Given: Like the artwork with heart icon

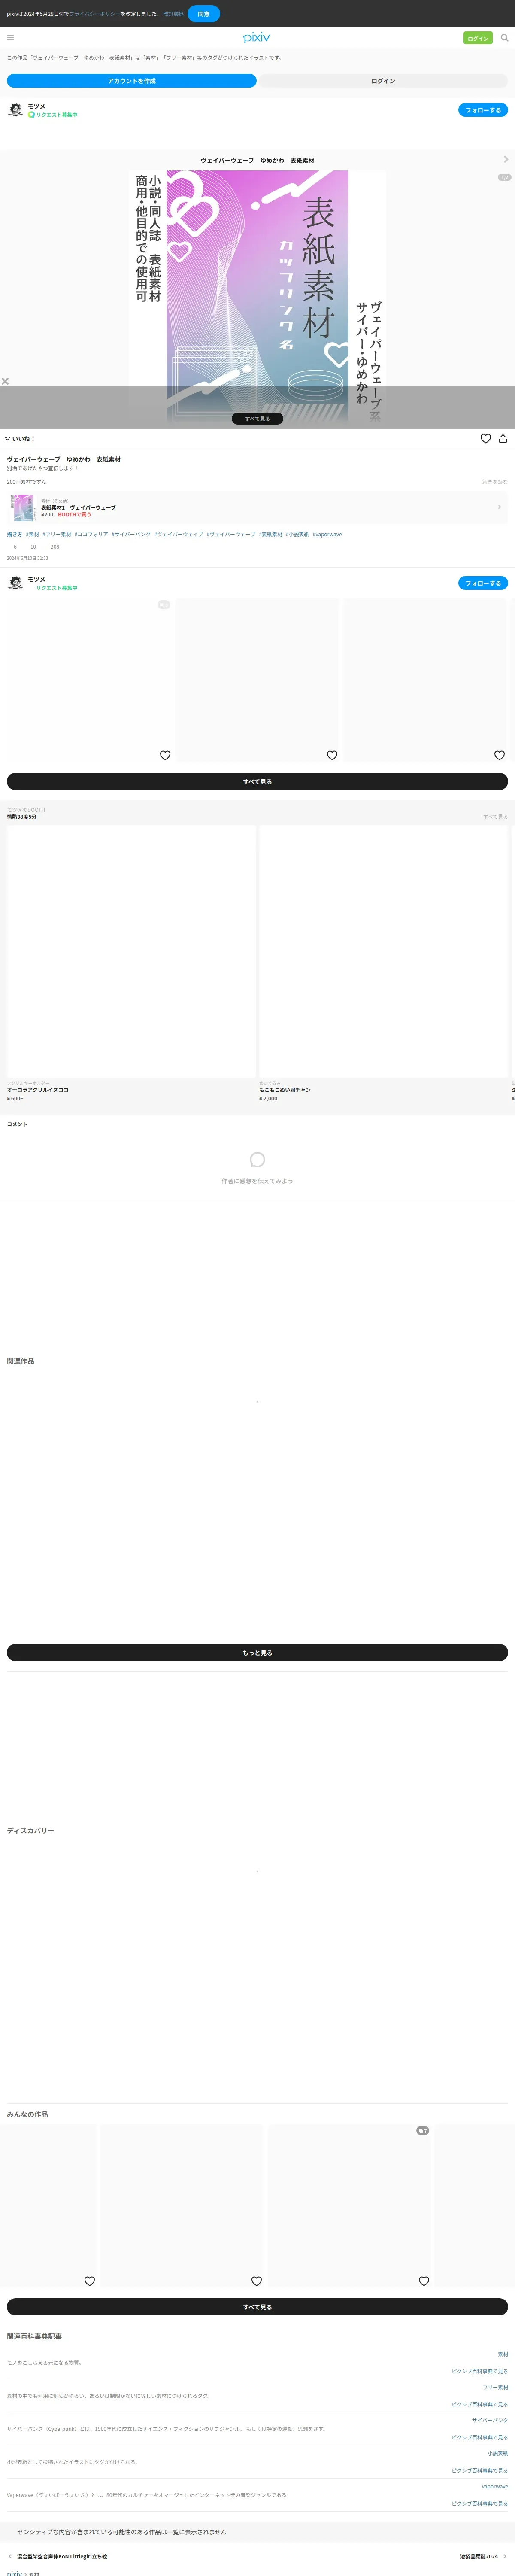Looking at the screenshot, I should pyautogui.click(x=486, y=438).
